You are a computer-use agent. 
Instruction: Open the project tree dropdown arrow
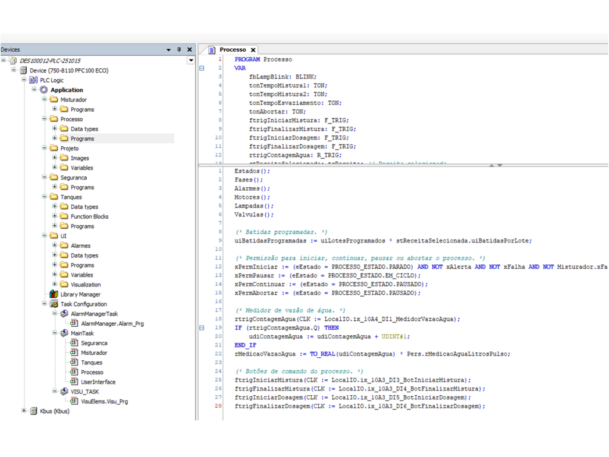point(191,61)
